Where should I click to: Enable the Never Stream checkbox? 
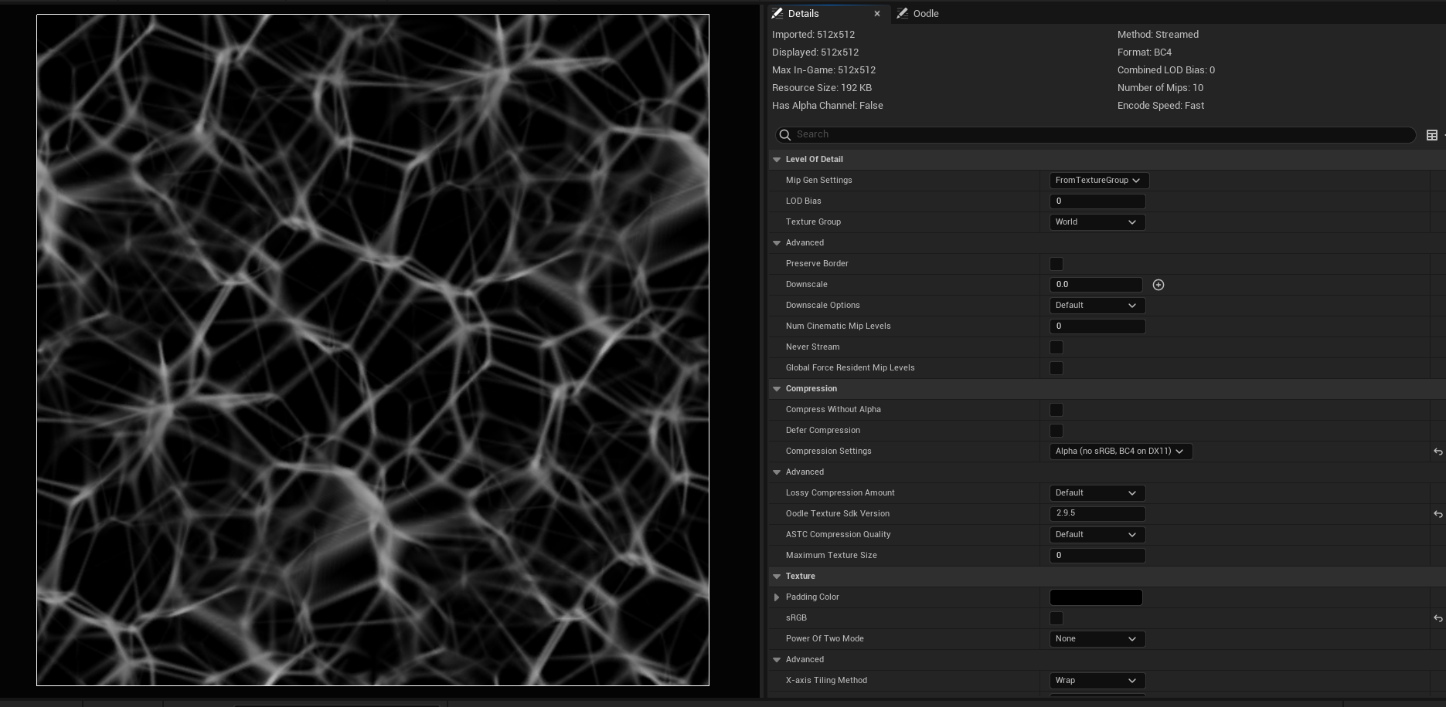[1056, 347]
